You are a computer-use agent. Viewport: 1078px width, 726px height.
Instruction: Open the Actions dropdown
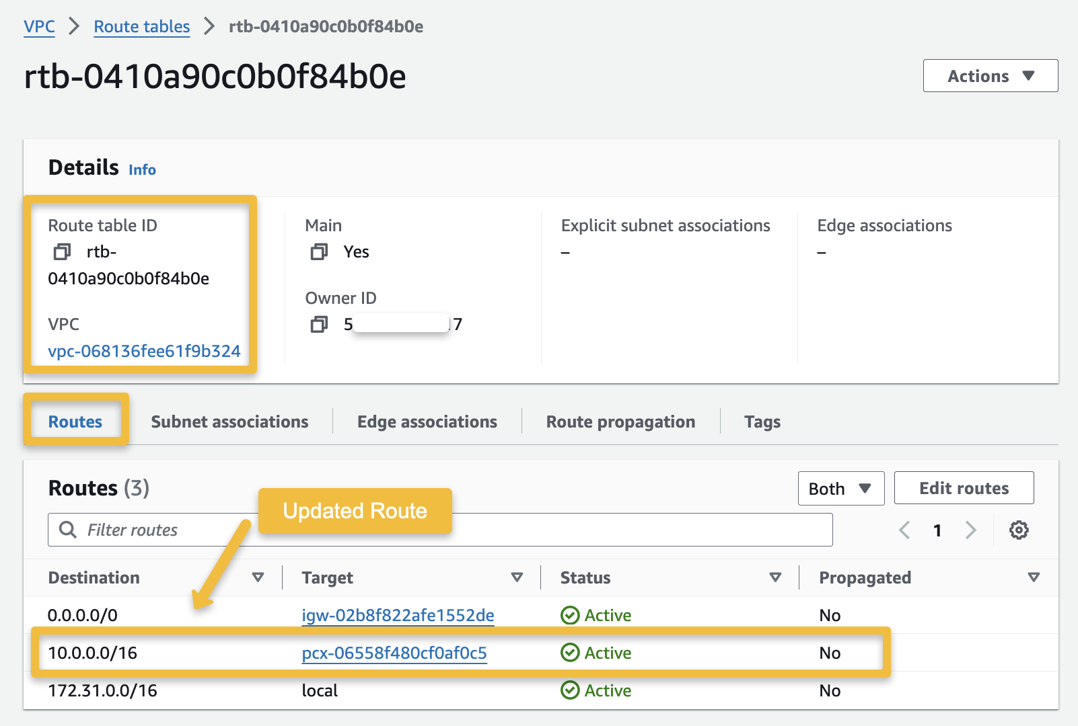click(x=989, y=75)
